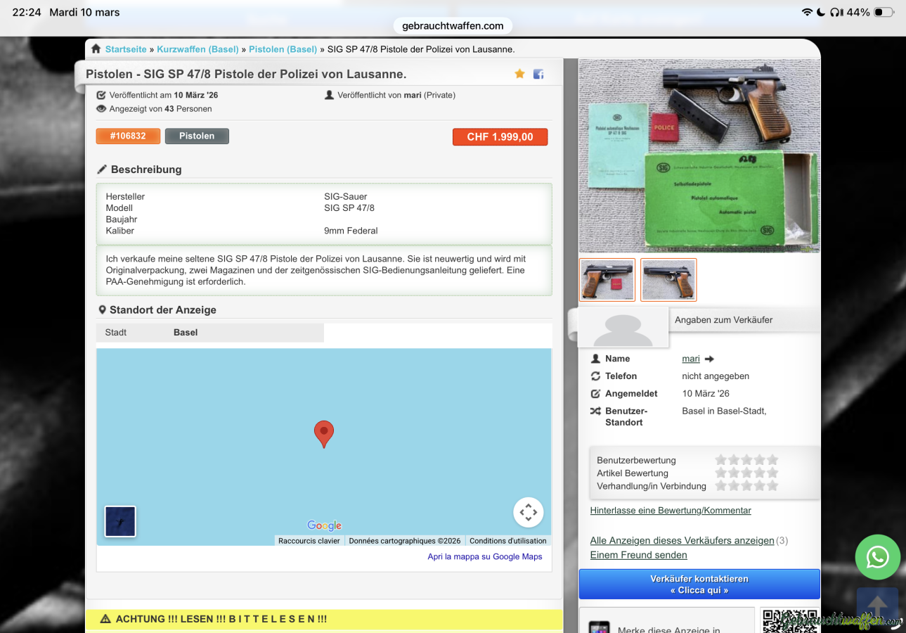Click the home icon in breadcrumb
906x633 pixels.
pos(96,49)
